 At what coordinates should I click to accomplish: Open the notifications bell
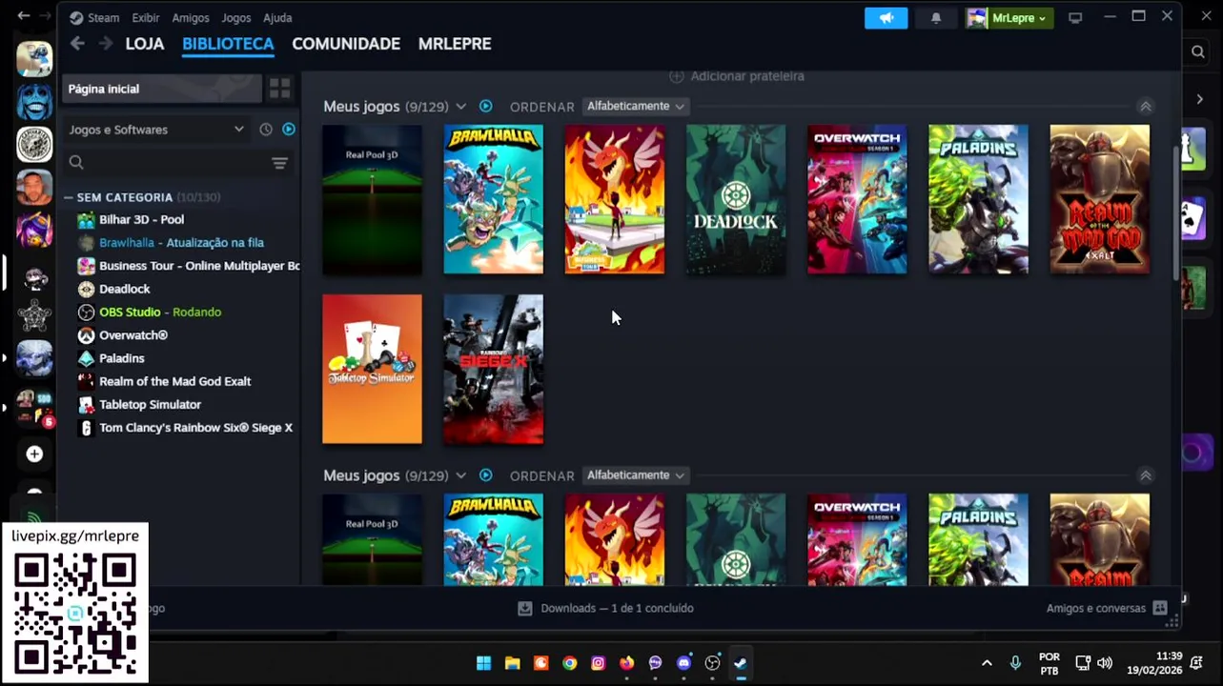936,18
